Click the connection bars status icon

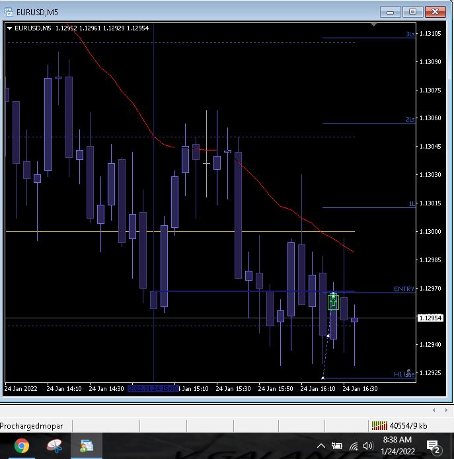(379, 425)
